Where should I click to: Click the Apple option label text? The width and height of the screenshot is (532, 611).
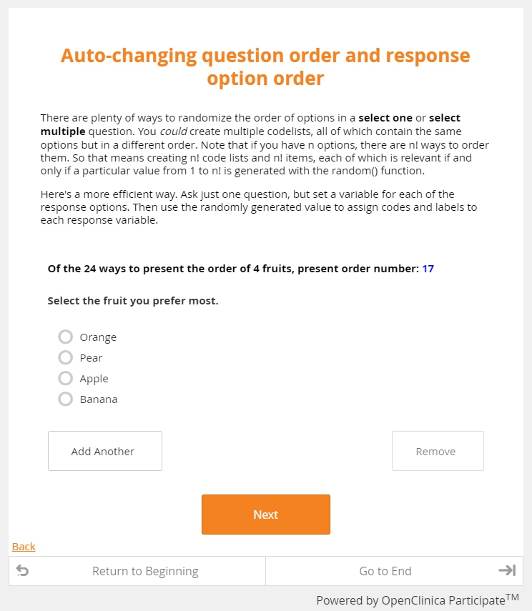pos(94,379)
